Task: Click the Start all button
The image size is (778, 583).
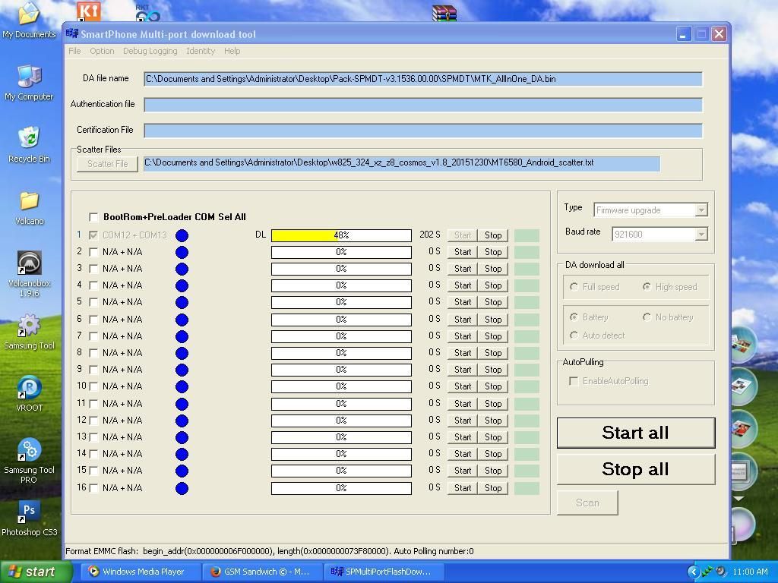Action: [x=636, y=433]
